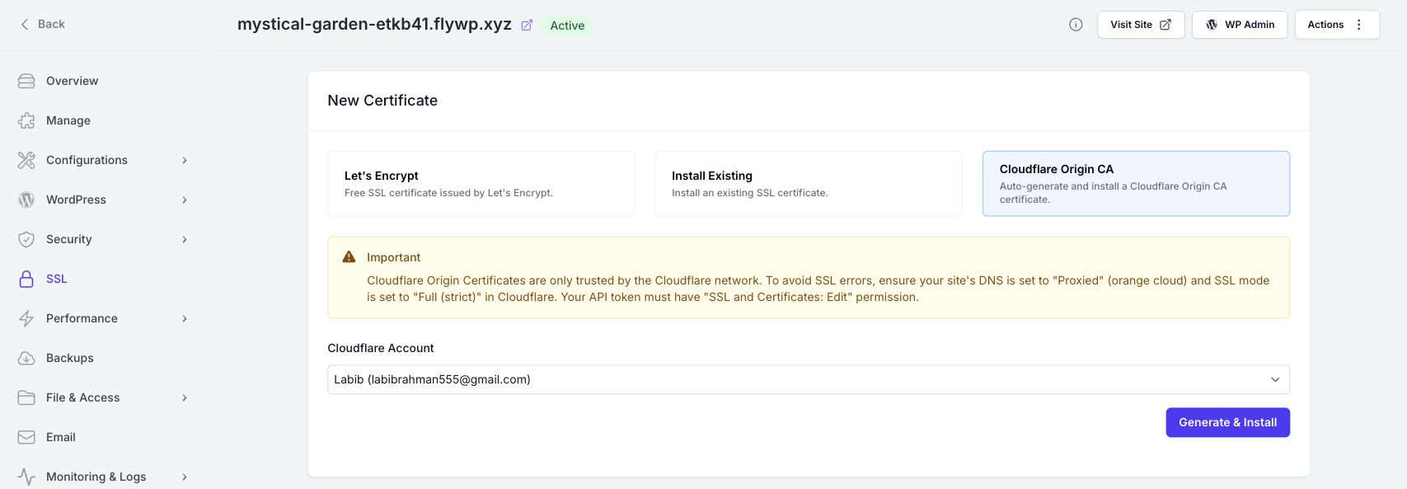Image resolution: width=1407 pixels, height=489 pixels.
Task: Click the Overview server icon
Action: pos(26,81)
